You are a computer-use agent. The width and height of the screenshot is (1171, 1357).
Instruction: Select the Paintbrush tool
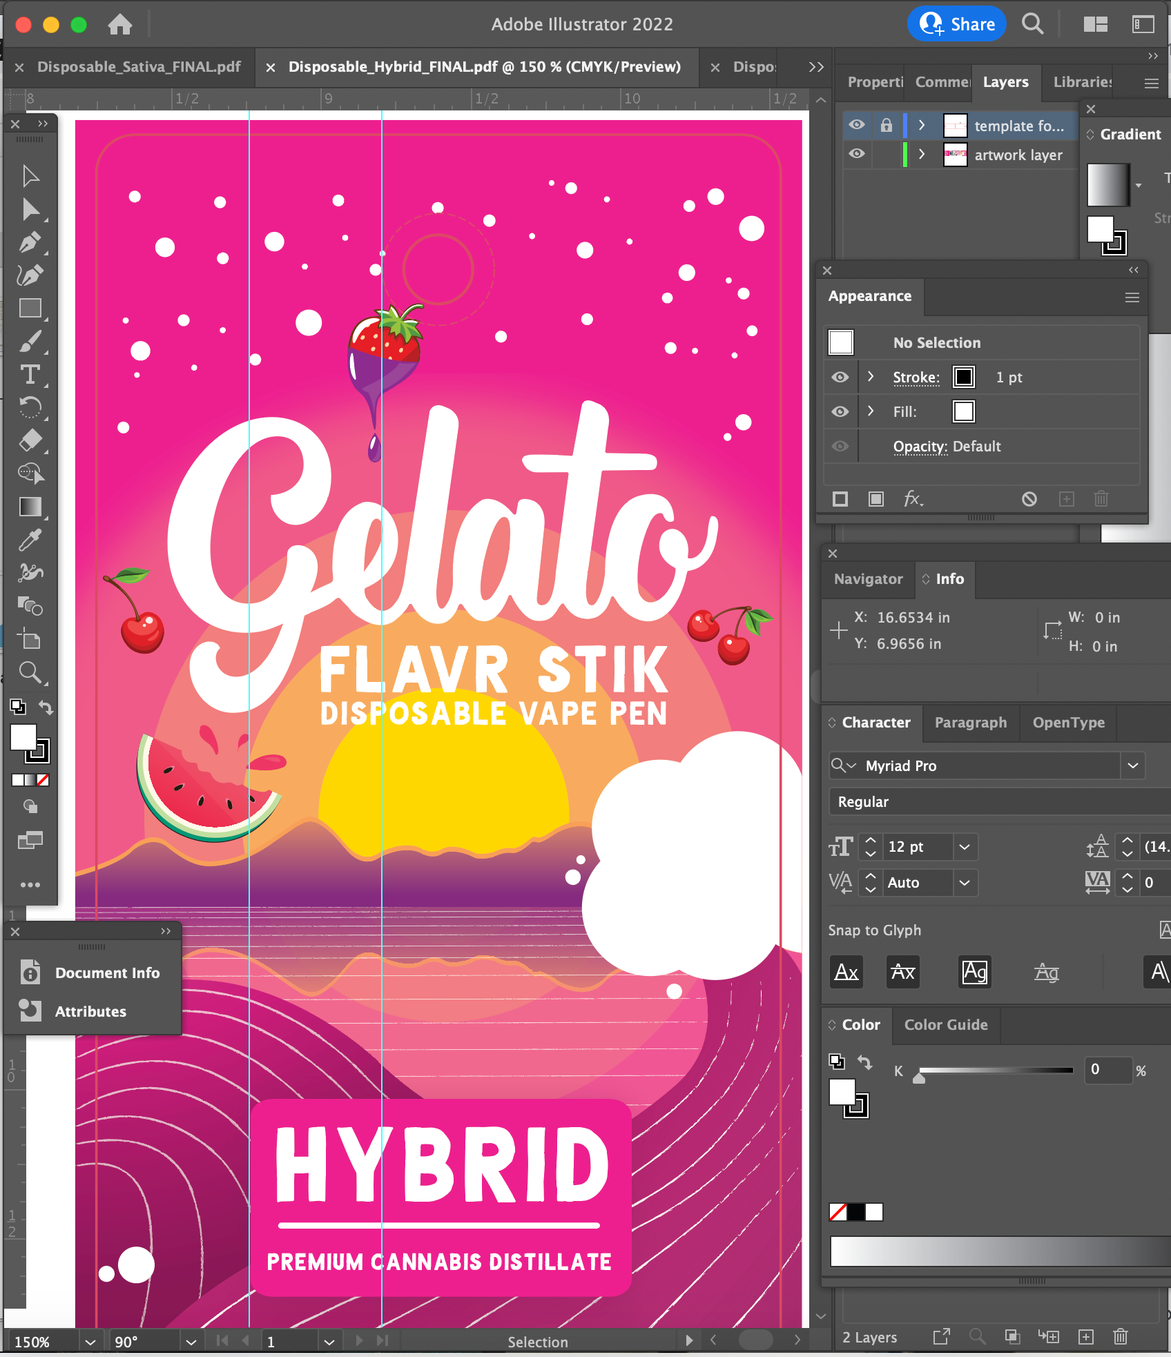coord(30,341)
